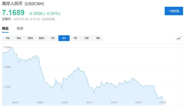187x107 pixels.
Task: Set chart interval to 1M
Action: [x=98, y=38]
